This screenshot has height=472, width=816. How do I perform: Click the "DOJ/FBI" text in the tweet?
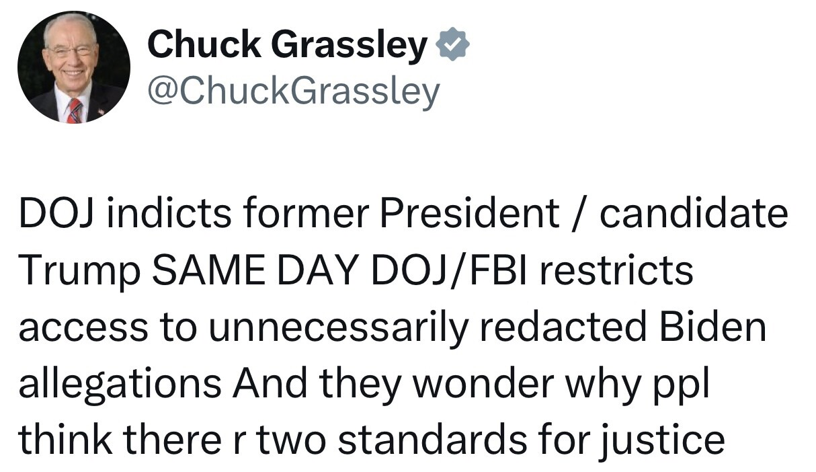point(447,271)
